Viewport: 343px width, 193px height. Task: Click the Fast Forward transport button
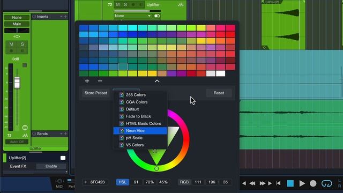262,183
